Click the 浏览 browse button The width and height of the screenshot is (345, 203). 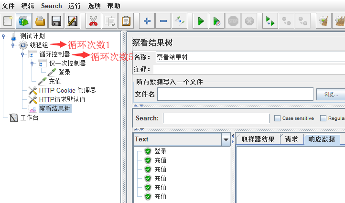click(331, 94)
